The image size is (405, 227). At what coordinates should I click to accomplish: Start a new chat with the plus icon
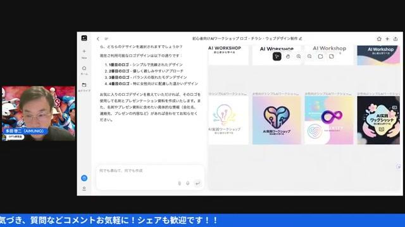coord(84,51)
